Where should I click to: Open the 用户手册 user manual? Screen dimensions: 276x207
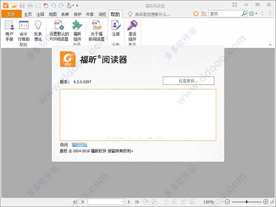(9, 31)
